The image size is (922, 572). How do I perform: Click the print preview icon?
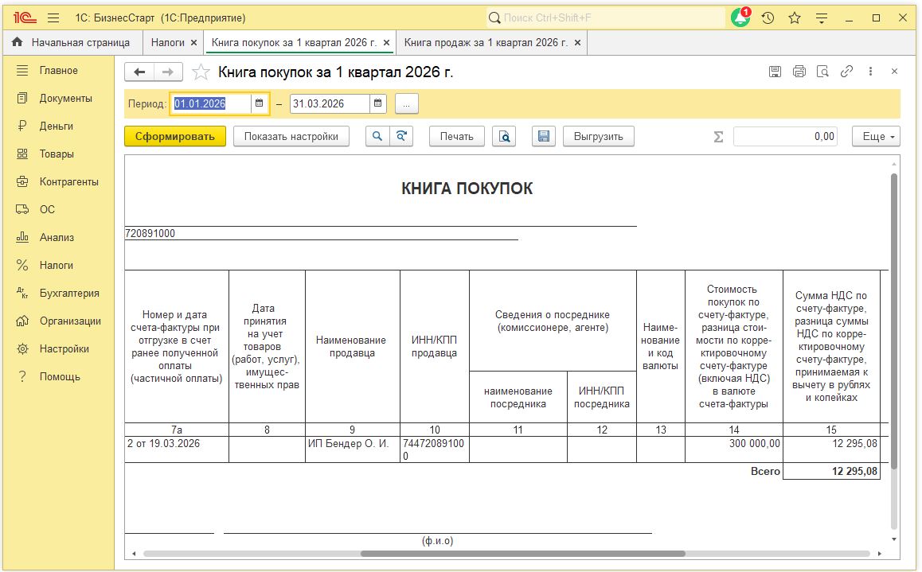pyautogui.click(x=504, y=136)
